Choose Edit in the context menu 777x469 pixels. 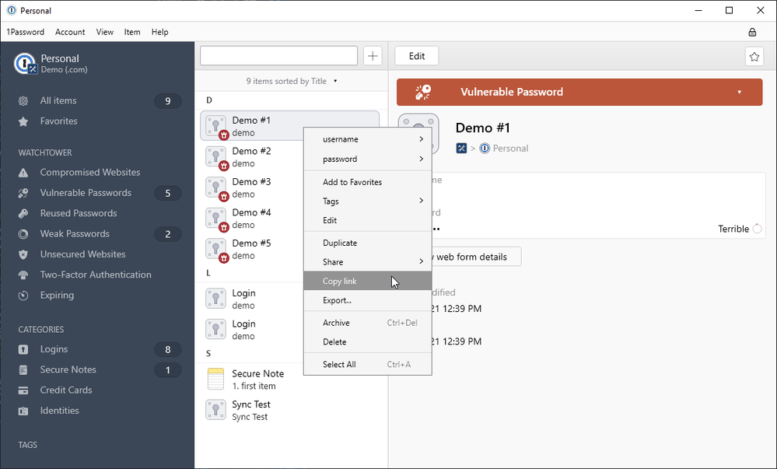click(x=368, y=220)
